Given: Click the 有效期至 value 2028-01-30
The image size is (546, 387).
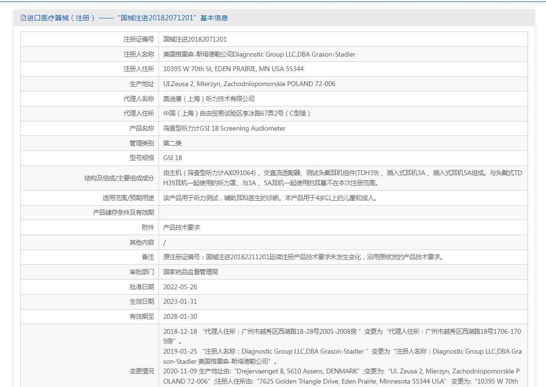Looking at the screenshot, I should click(x=180, y=316).
